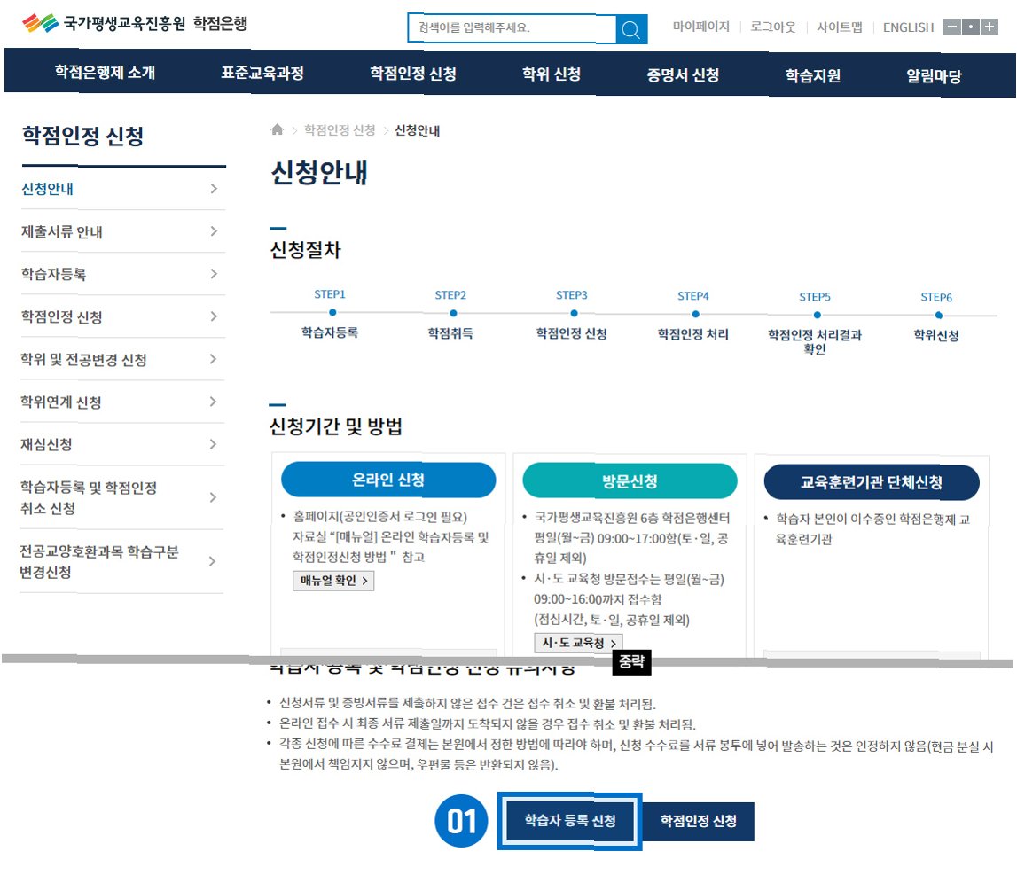Select 학위연계 신청 in sidebar
The image size is (1017, 875).
pos(61,402)
